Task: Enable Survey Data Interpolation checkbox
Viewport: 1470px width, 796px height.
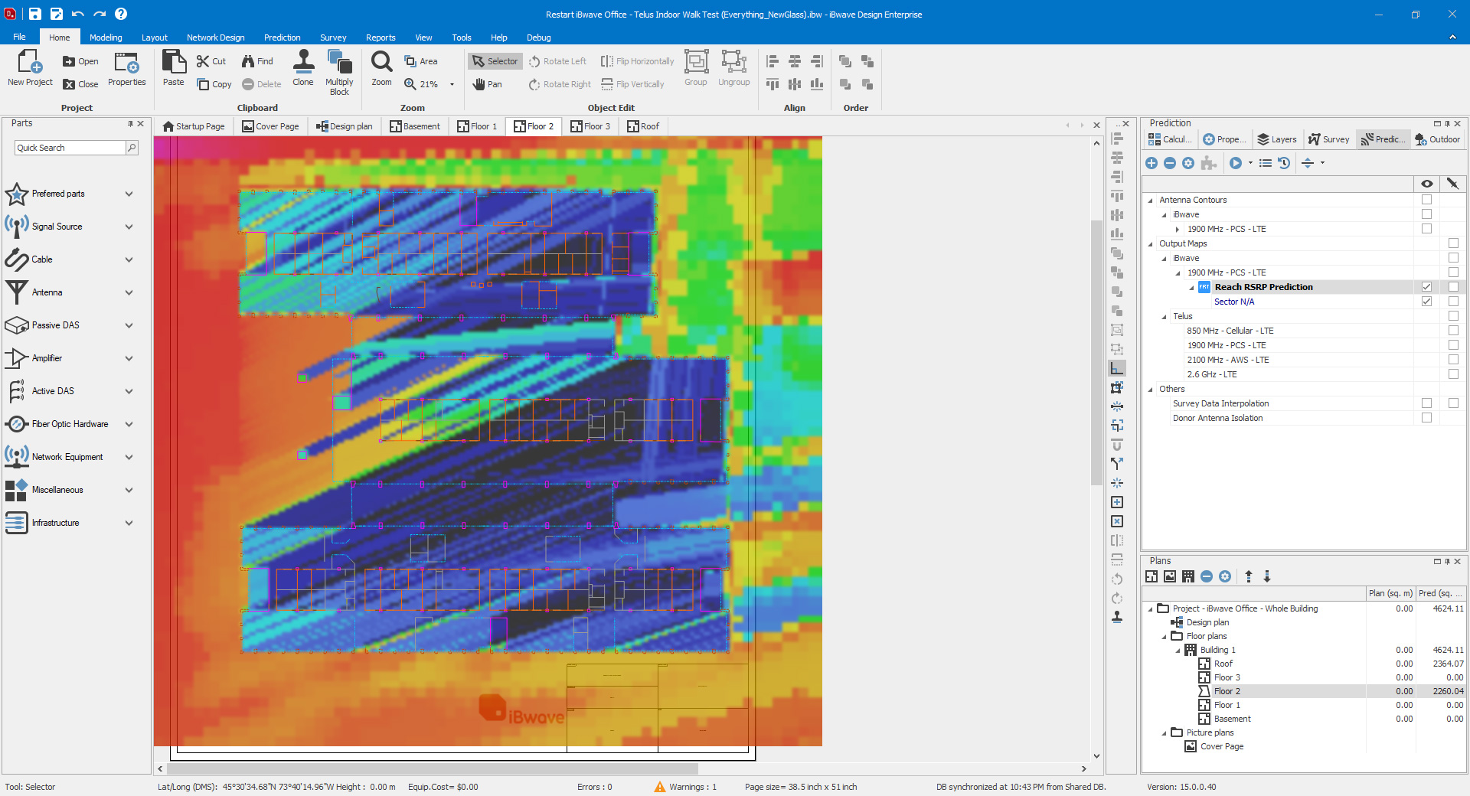Action: (1426, 403)
